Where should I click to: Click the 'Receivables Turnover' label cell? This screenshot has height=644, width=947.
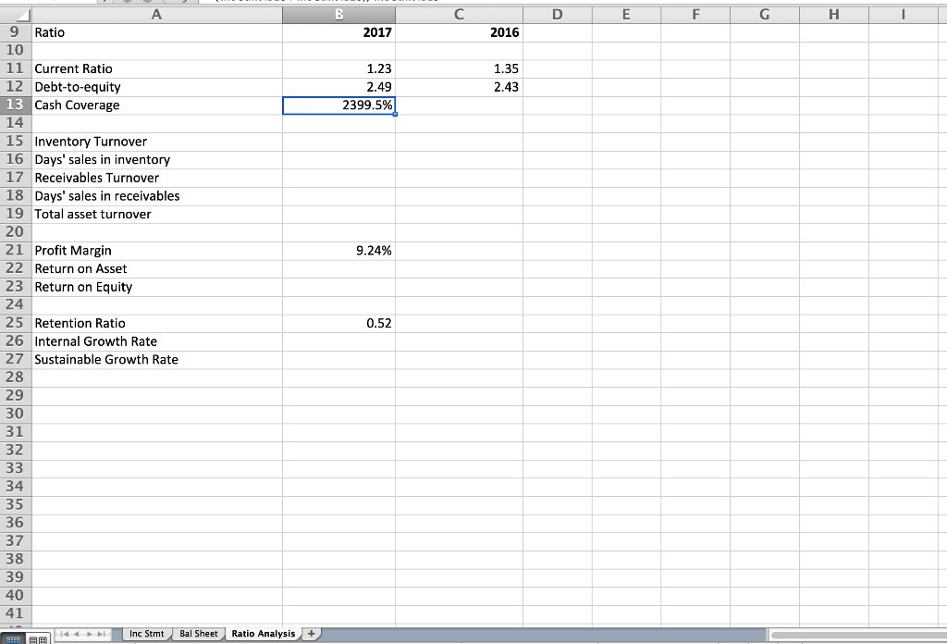157,179
